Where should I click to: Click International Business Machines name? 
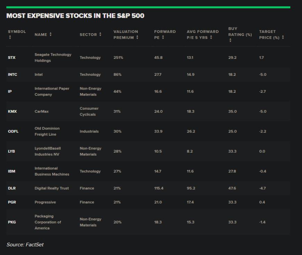coord(52,171)
